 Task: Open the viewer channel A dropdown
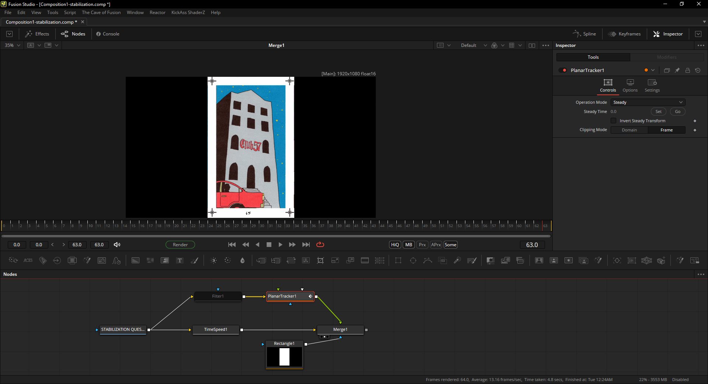(39, 45)
